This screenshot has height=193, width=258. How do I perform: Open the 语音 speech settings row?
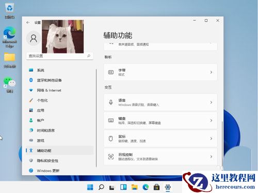point(160,102)
